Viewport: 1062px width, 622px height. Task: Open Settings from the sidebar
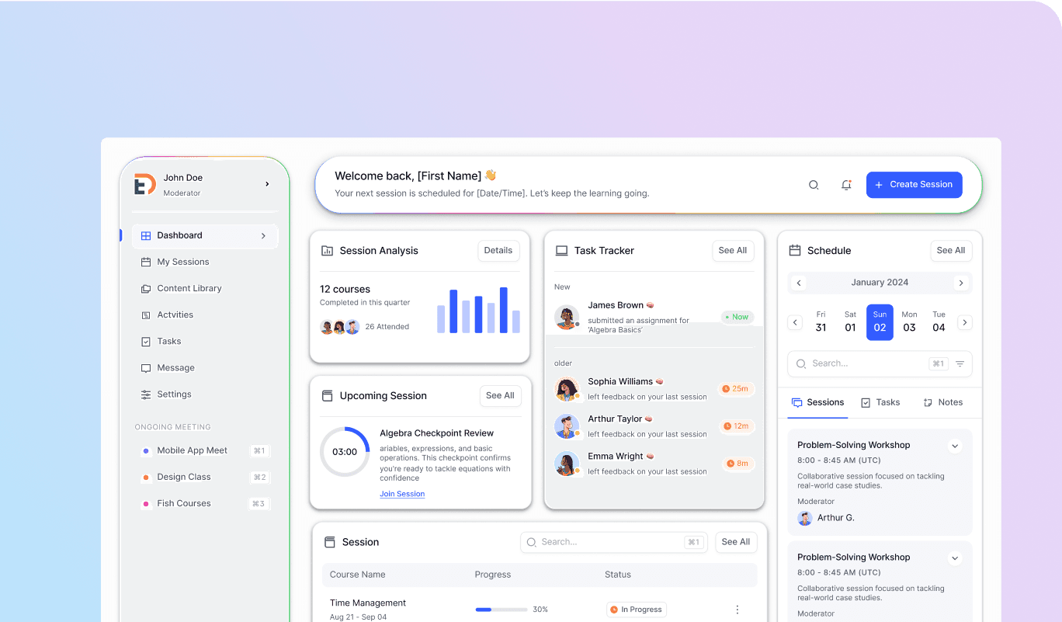[174, 394]
